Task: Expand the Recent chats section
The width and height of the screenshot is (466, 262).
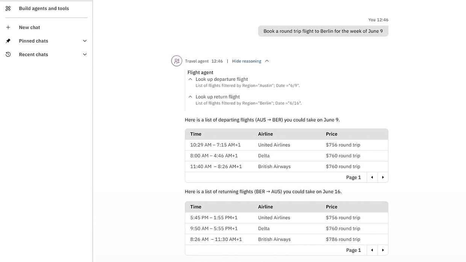Action: (85, 54)
